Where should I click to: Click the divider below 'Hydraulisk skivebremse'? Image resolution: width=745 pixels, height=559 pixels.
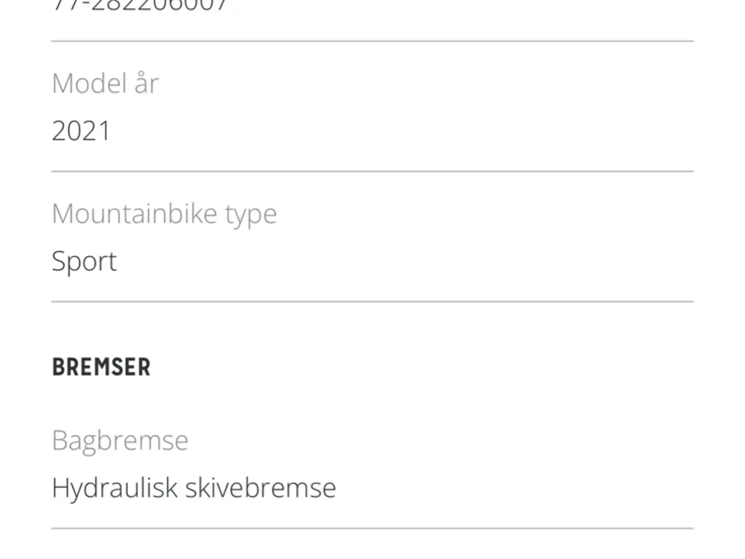click(372, 528)
